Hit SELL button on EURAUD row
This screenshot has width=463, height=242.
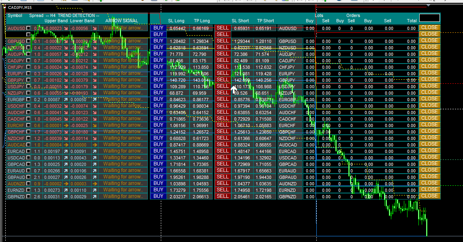[223, 170]
